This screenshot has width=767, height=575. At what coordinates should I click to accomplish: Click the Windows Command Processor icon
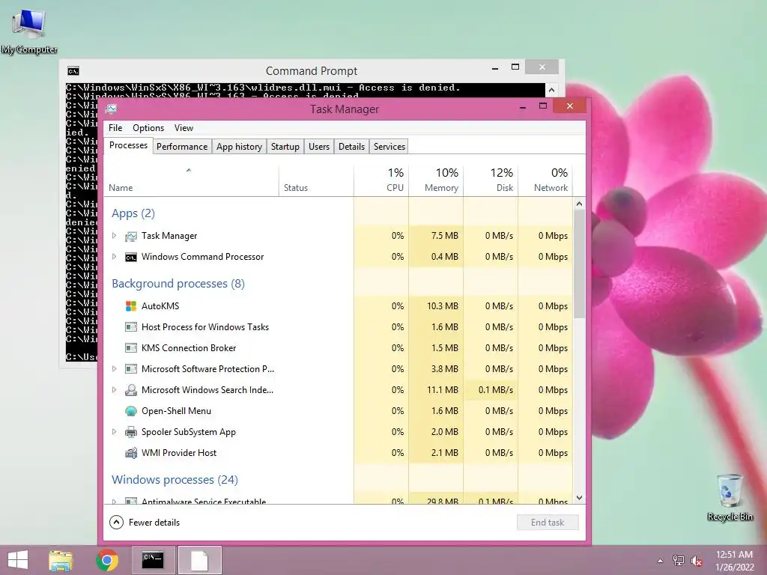point(130,258)
